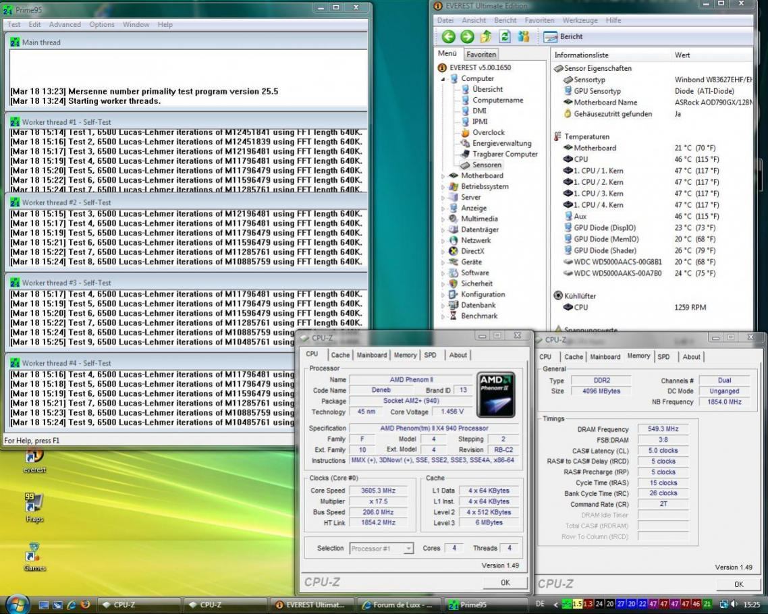Open the Datei menu in EVEREST
Image resolution: width=768 pixels, height=614 pixels.
(445, 20)
